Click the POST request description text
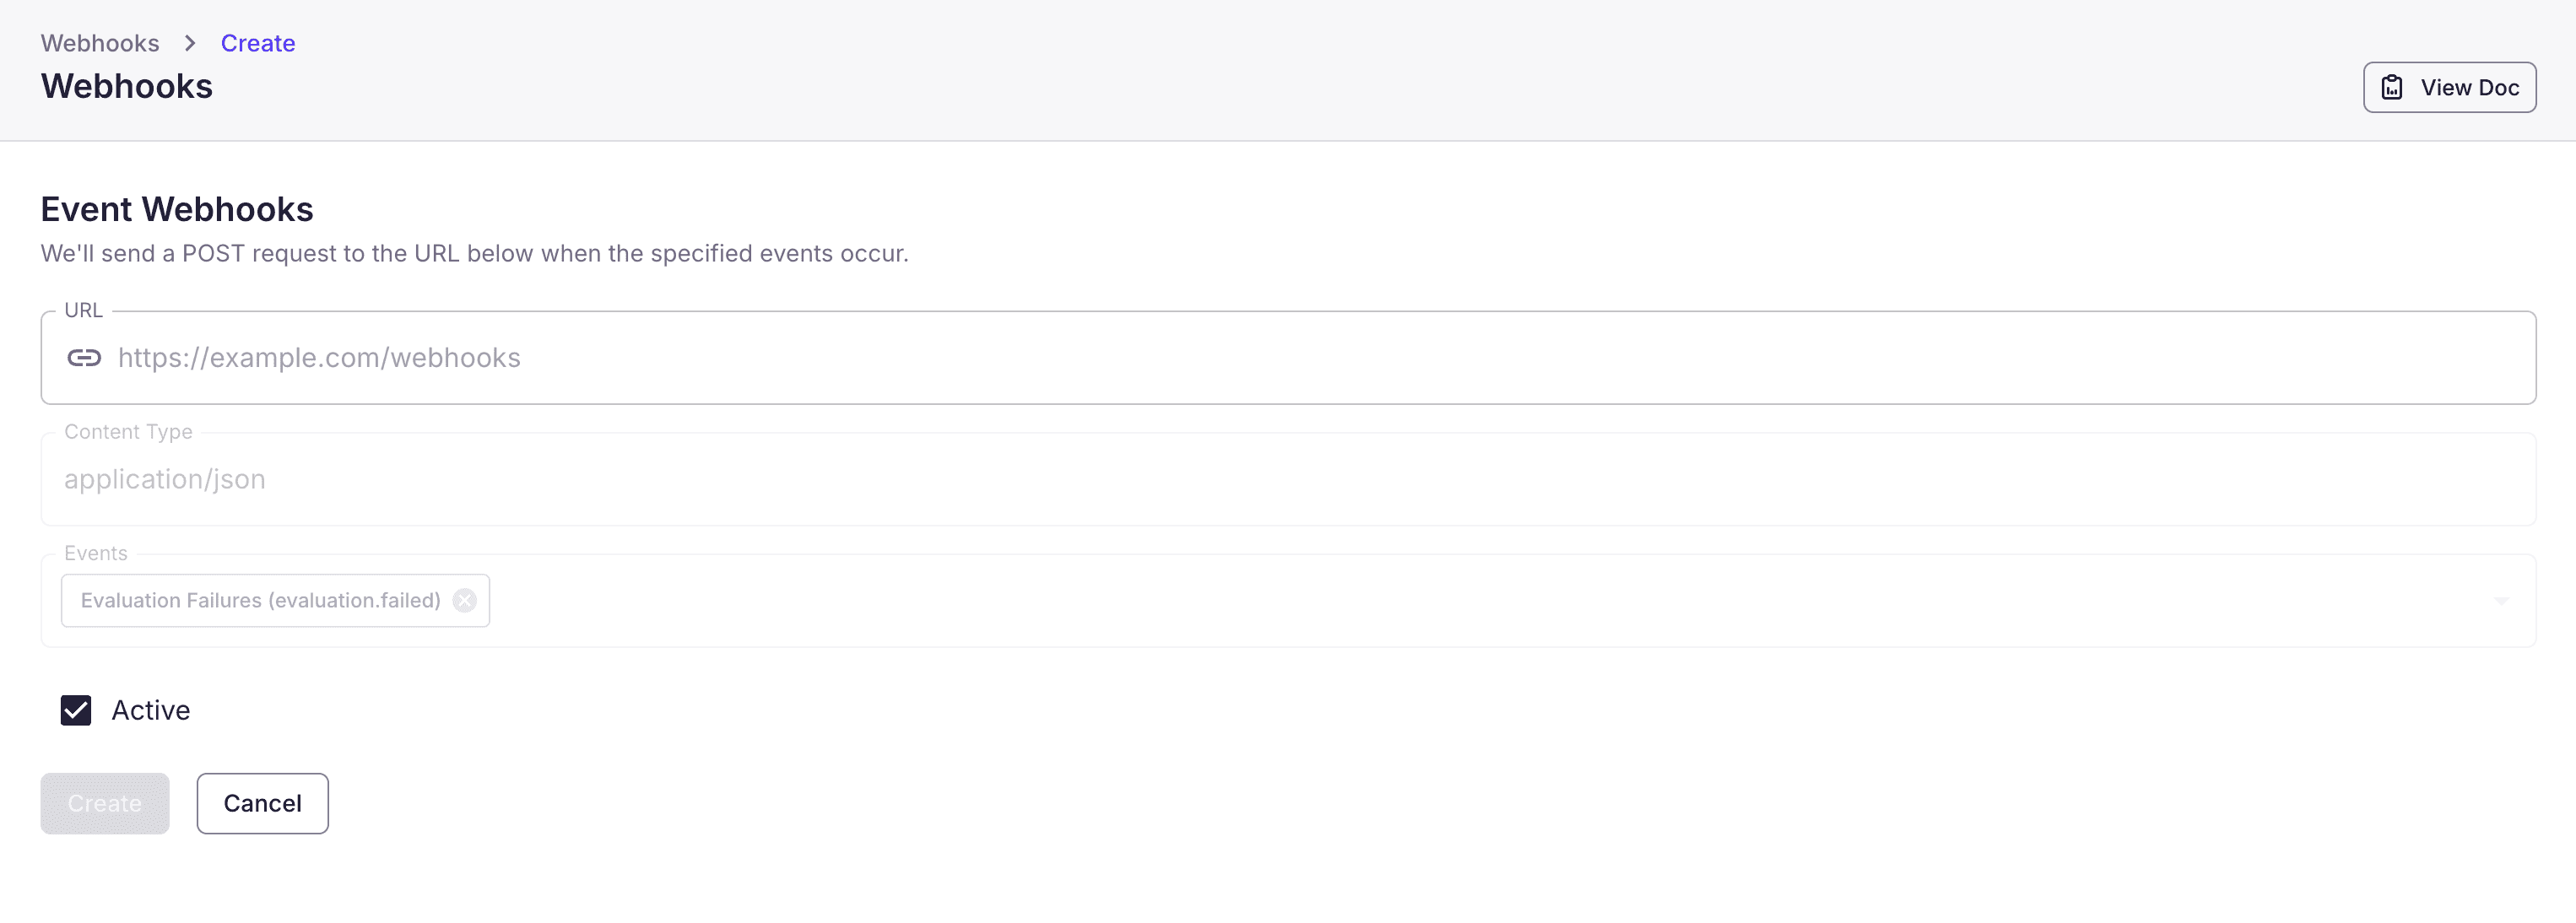This screenshot has height=923, width=2576. pos(474,254)
